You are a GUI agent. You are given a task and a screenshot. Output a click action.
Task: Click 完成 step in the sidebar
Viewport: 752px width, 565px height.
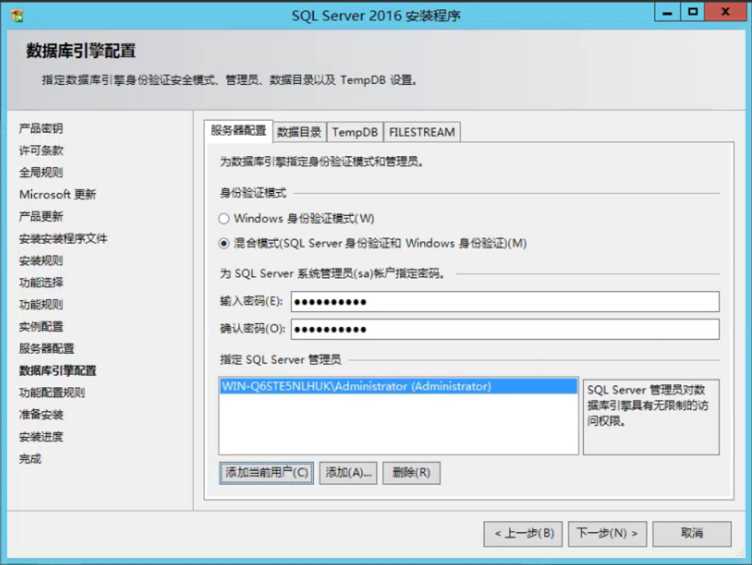(x=30, y=459)
